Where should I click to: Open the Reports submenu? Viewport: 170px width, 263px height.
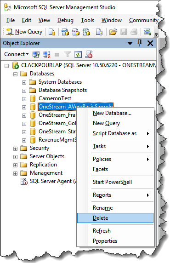tap(115, 195)
